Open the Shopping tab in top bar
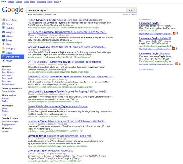 [41, 2]
